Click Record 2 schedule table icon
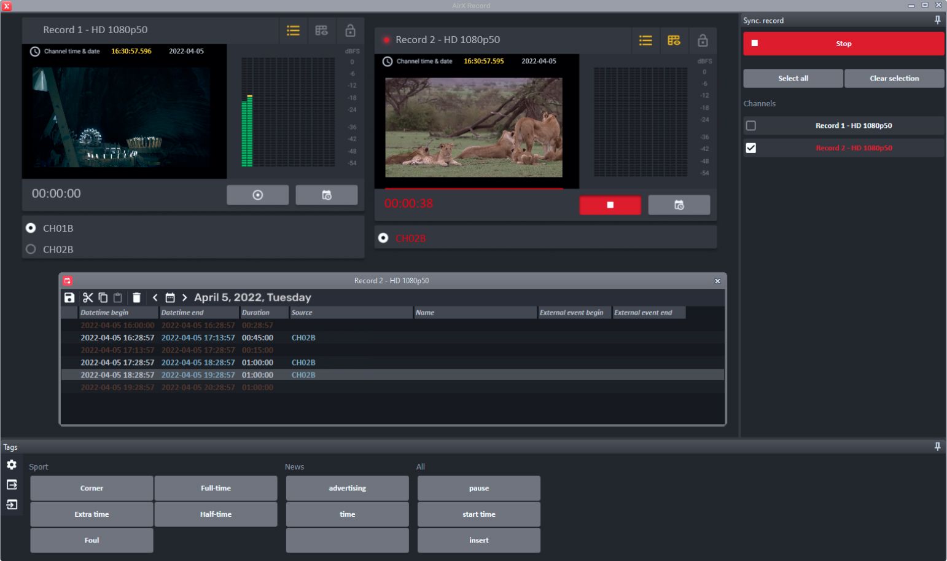Viewport: 947px width, 561px height. (x=674, y=41)
